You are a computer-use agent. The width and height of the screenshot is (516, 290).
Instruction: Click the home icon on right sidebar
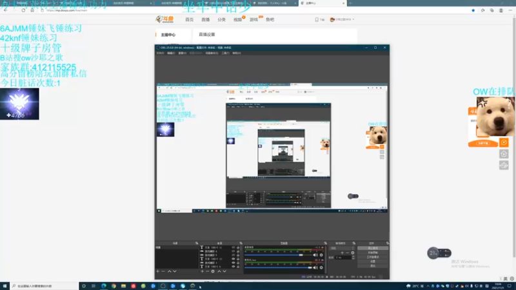pyautogui.click(x=504, y=153)
